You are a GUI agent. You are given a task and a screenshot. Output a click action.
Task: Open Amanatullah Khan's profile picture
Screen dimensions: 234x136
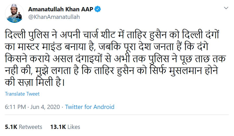coord(14,13)
